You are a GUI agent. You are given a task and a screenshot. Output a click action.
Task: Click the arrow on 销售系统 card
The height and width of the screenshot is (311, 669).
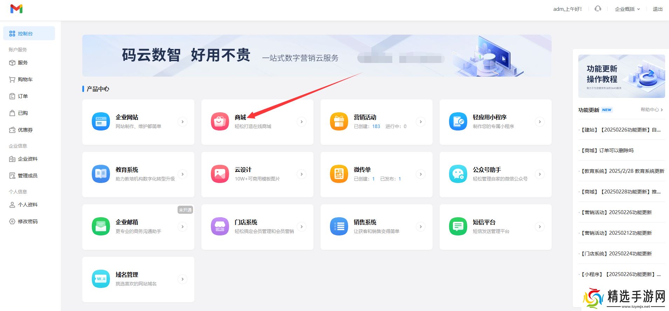(x=421, y=227)
